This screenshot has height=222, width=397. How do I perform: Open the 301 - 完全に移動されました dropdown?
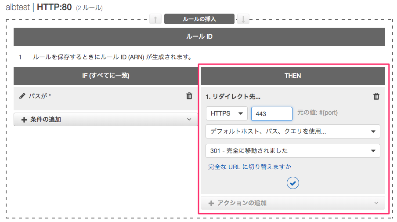(292, 151)
